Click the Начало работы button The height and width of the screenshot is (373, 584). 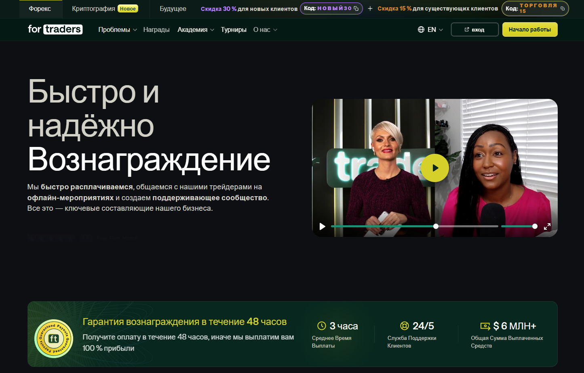pos(530,29)
